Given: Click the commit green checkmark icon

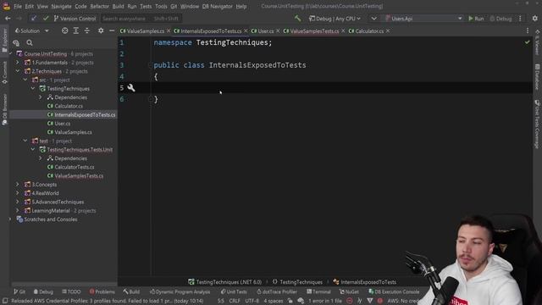Looking at the screenshot, I should [x=46, y=19].
